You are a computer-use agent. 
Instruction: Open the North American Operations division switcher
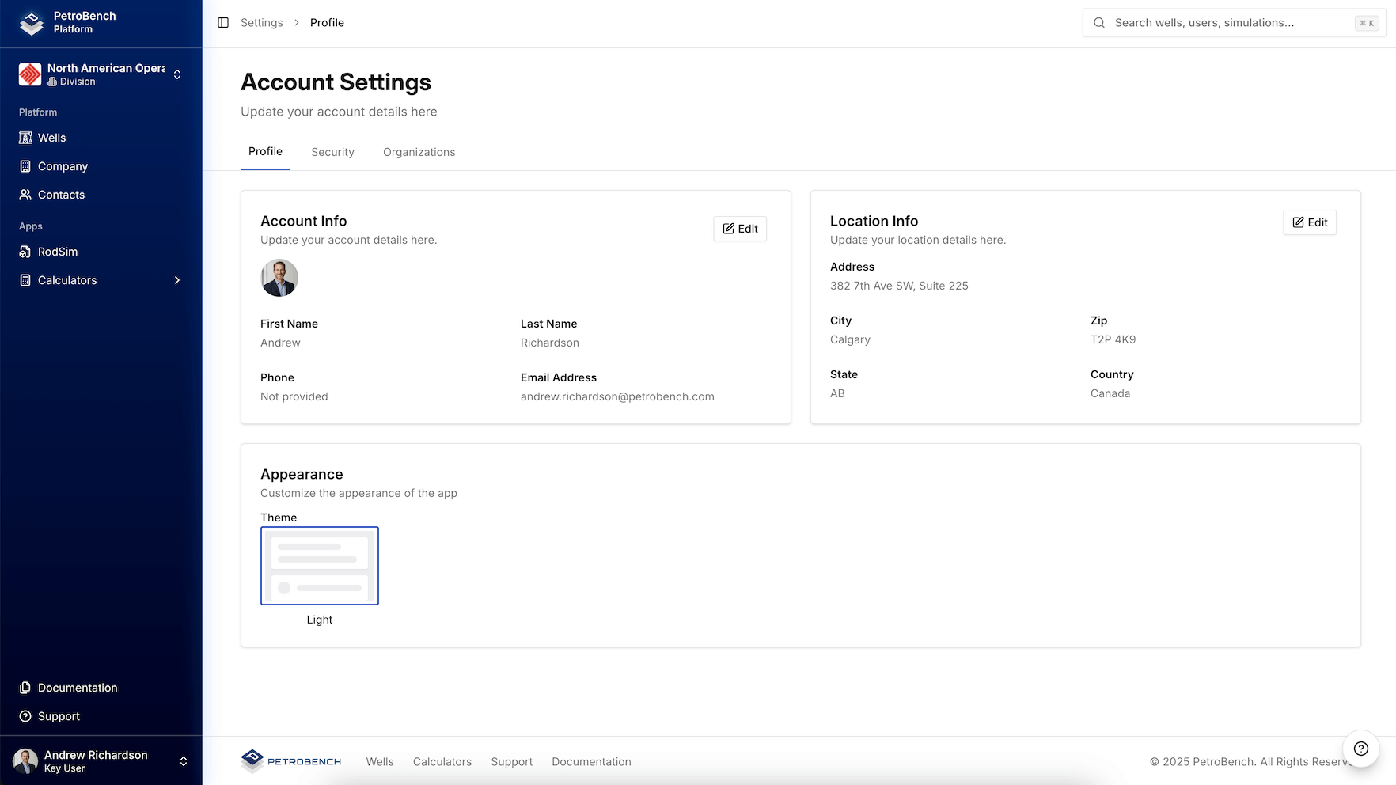click(102, 74)
